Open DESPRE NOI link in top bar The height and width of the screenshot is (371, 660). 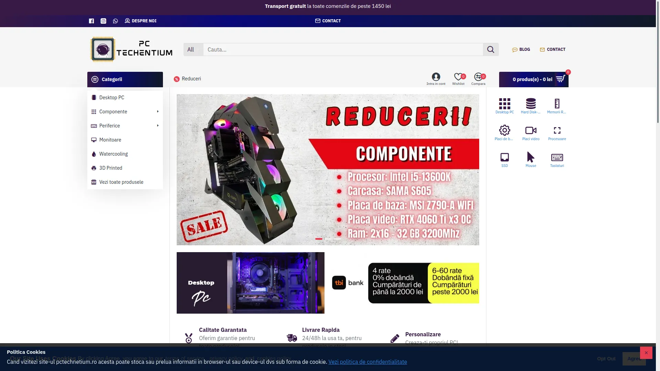click(141, 21)
